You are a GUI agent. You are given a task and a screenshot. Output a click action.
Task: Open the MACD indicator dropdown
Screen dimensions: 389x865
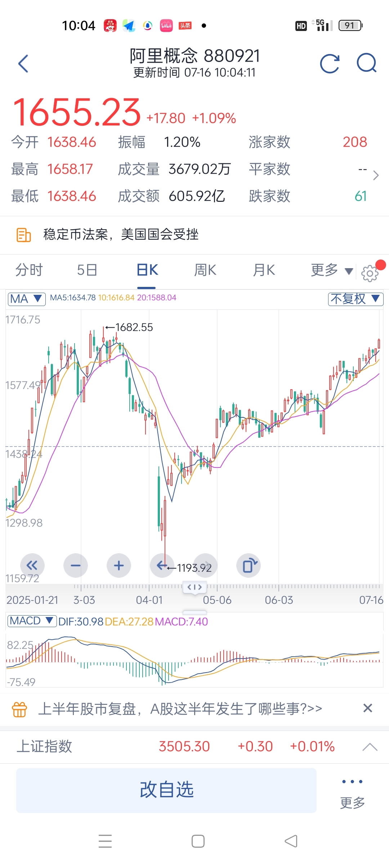[x=32, y=621]
